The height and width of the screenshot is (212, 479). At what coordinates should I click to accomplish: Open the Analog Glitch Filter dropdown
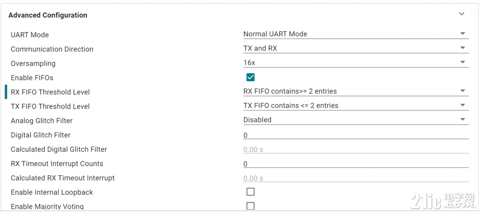pos(356,120)
